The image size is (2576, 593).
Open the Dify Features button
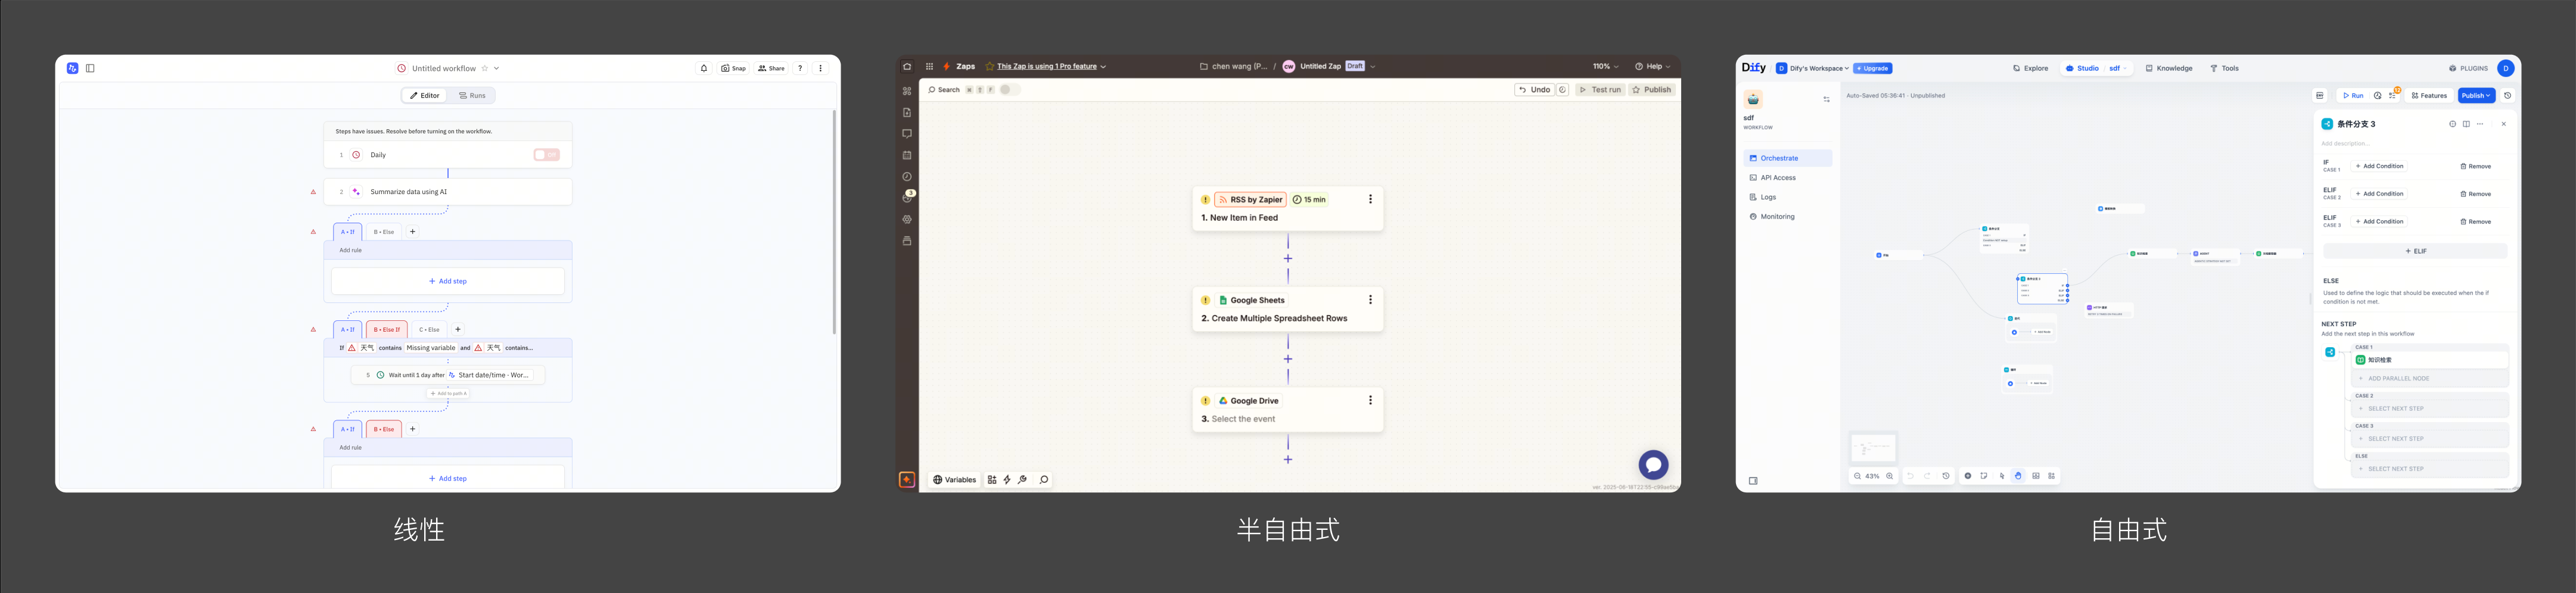coord(2430,95)
